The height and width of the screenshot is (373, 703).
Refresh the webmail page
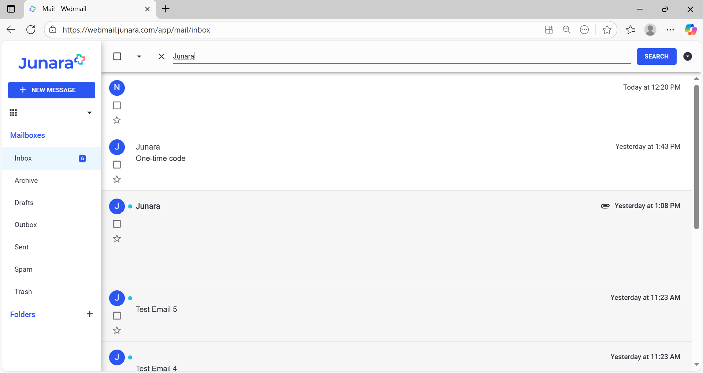[x=31, y=30]
